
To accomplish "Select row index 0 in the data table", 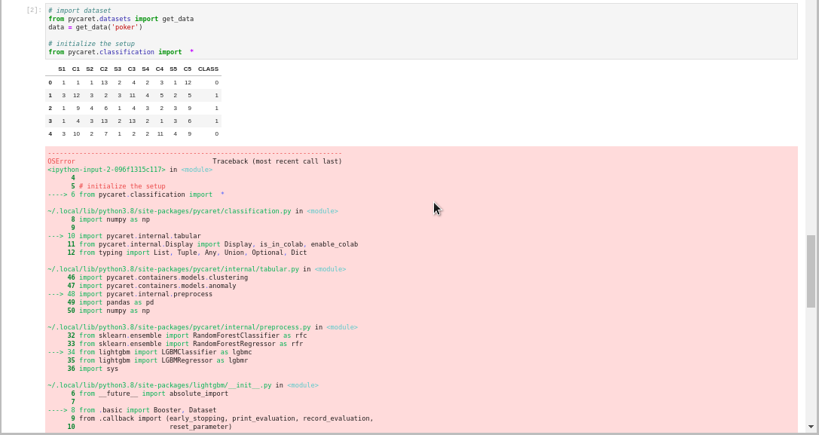I will click(x=50, y=82).
